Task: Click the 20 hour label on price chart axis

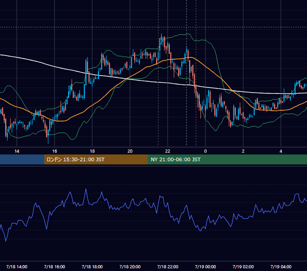Action: pos(130,151)
